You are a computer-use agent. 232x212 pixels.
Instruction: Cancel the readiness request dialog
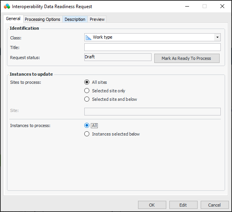coord(214,205)
